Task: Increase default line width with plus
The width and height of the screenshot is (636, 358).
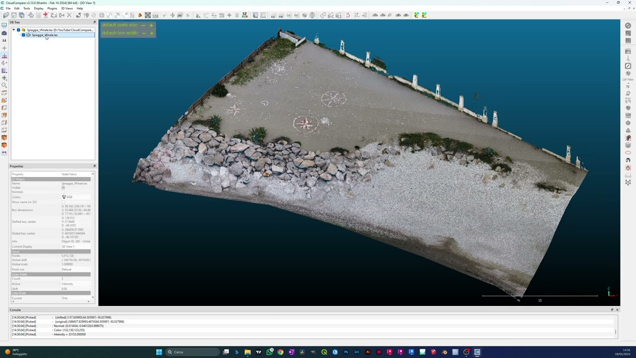Action: [152, 33]
